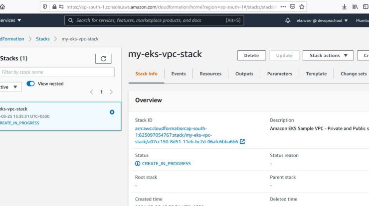
Task: Click the AWS search magnifier icon
Action: (x=70, y=20)
